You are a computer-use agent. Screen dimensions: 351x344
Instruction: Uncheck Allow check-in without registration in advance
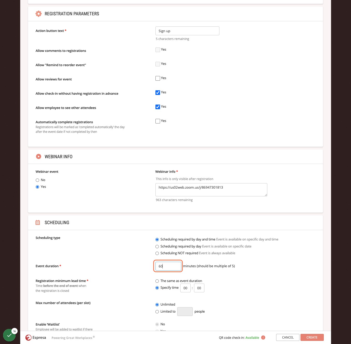158,93
